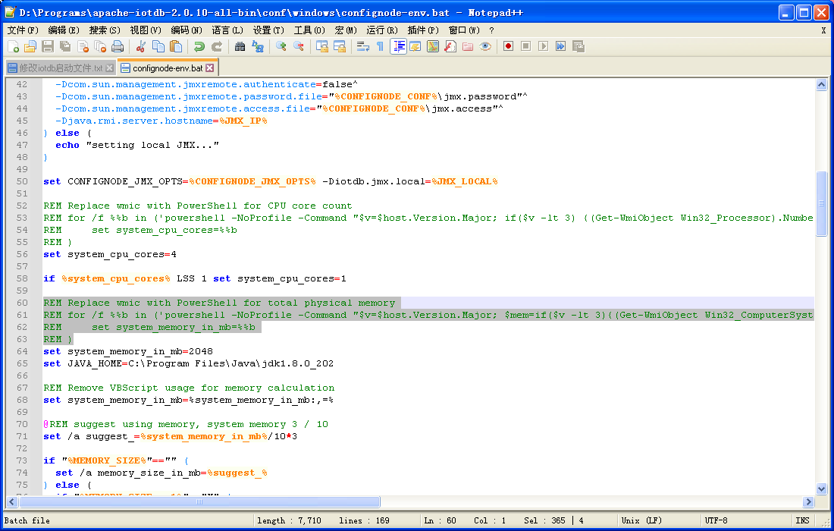Zoom in using the magnifier plus icon
The height and width of the screenshot is (531, 834).
coord(281,47)
